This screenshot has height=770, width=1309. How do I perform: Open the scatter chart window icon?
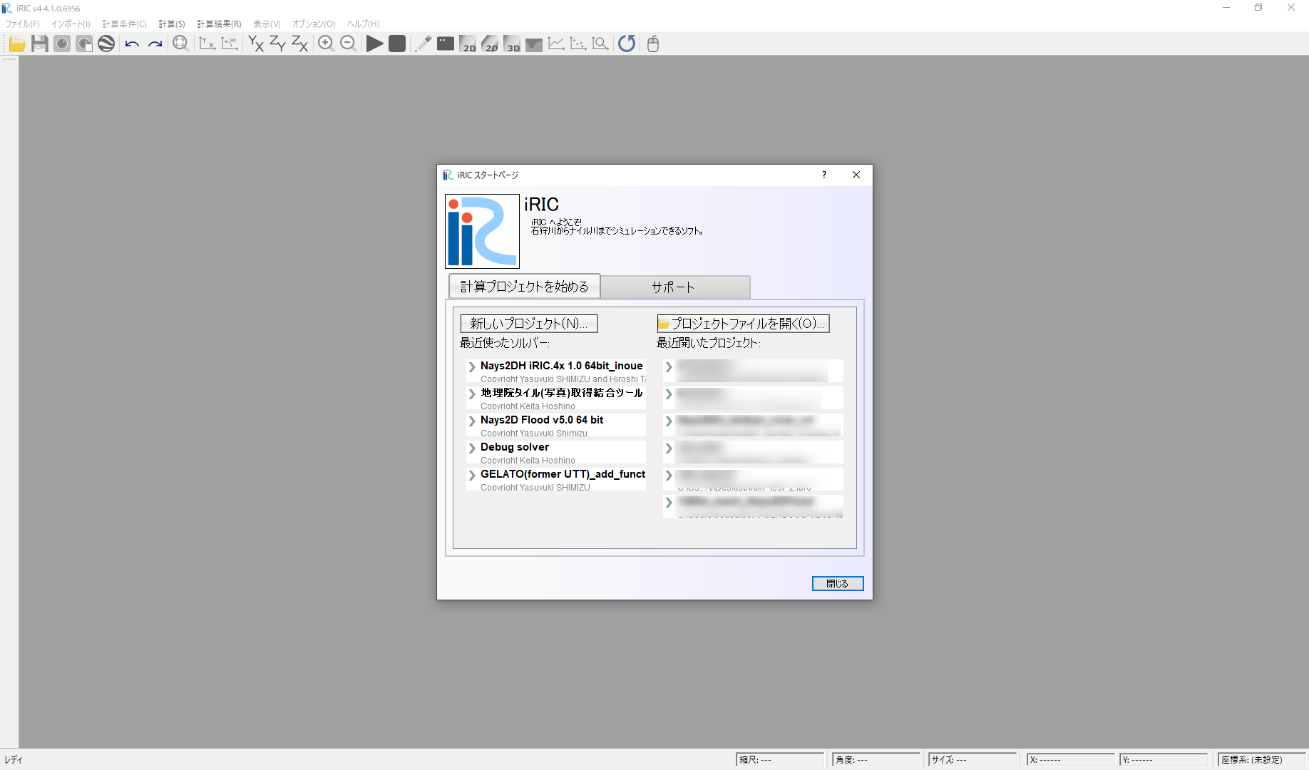[578, 43]
